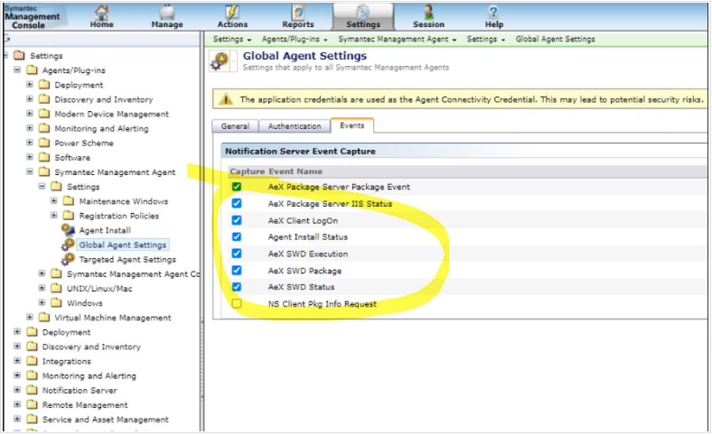The width and height of the screenshot is (712, 435).
Task: Select Targeted Agent Settings tree icon
Action: pyautogui.click(x=68, y=259)
